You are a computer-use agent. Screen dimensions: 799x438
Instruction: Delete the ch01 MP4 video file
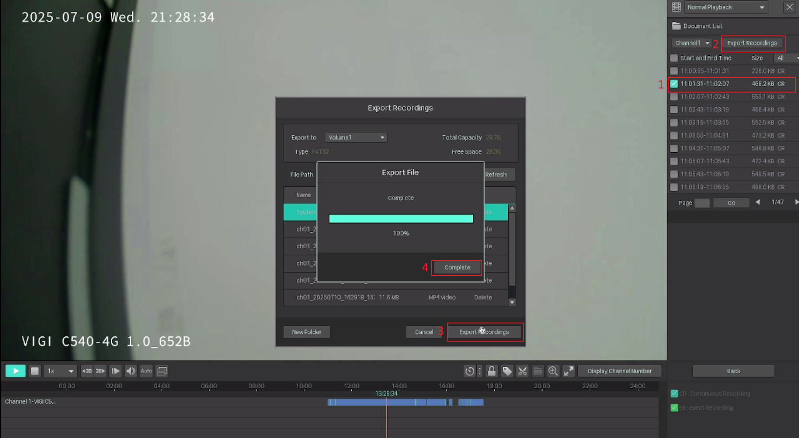(x=483, y=297)
